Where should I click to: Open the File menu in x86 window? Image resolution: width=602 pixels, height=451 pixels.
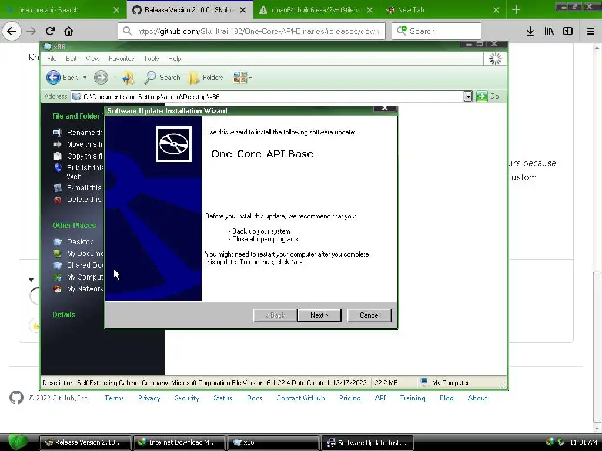pyautogui.click(x=52, y=59)
